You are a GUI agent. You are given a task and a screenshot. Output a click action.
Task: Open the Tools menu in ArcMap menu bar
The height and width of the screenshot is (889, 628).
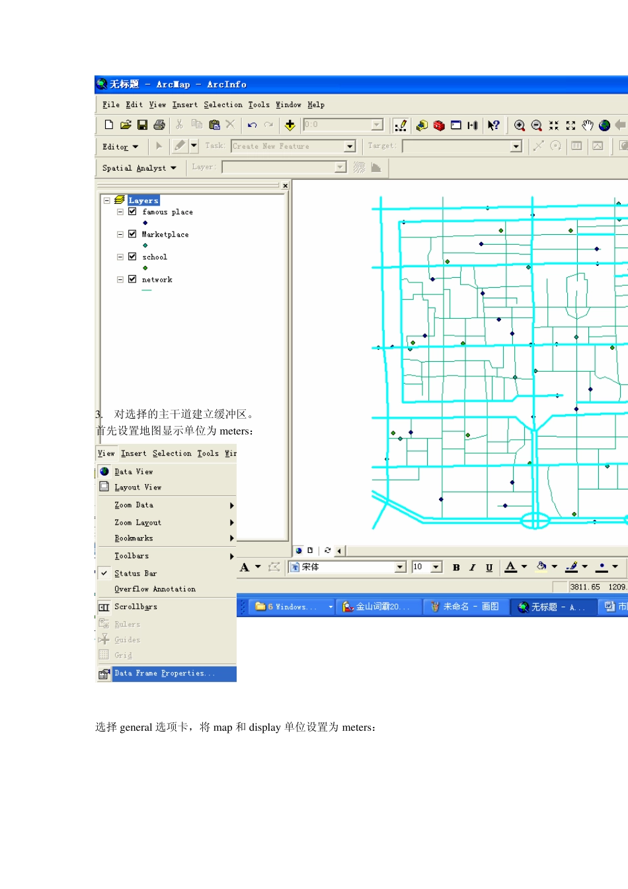(258, 105)
